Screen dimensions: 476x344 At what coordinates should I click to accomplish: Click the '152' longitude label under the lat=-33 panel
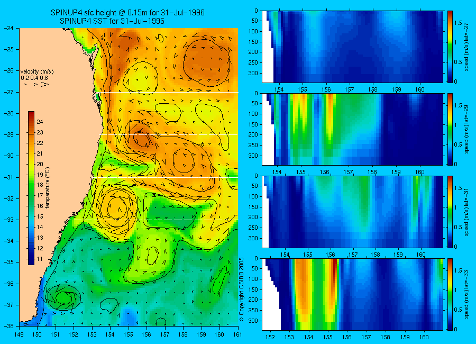(270, 337)
